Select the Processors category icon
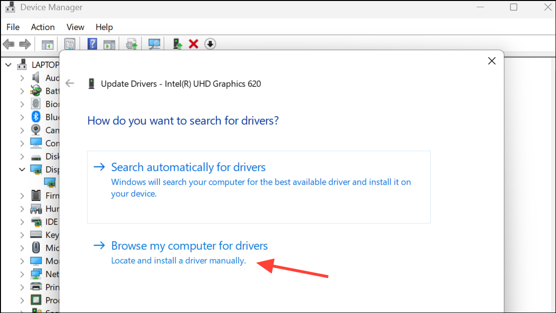Image resolution: width=556 pixels, height=313 pixels. (36, 300)
